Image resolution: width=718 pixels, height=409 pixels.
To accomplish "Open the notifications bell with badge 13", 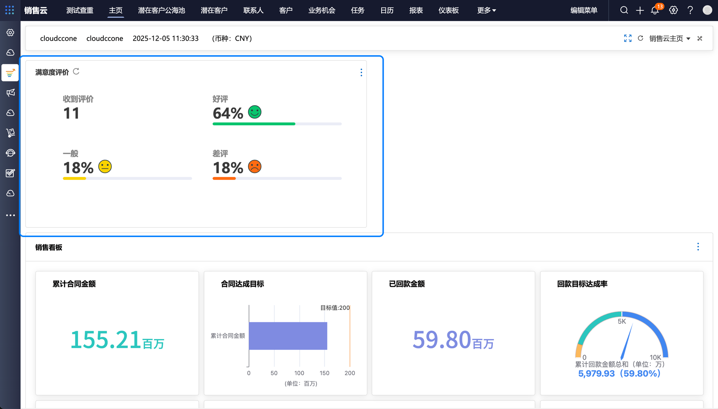I will pyautogui.click(x=655, y=10).
